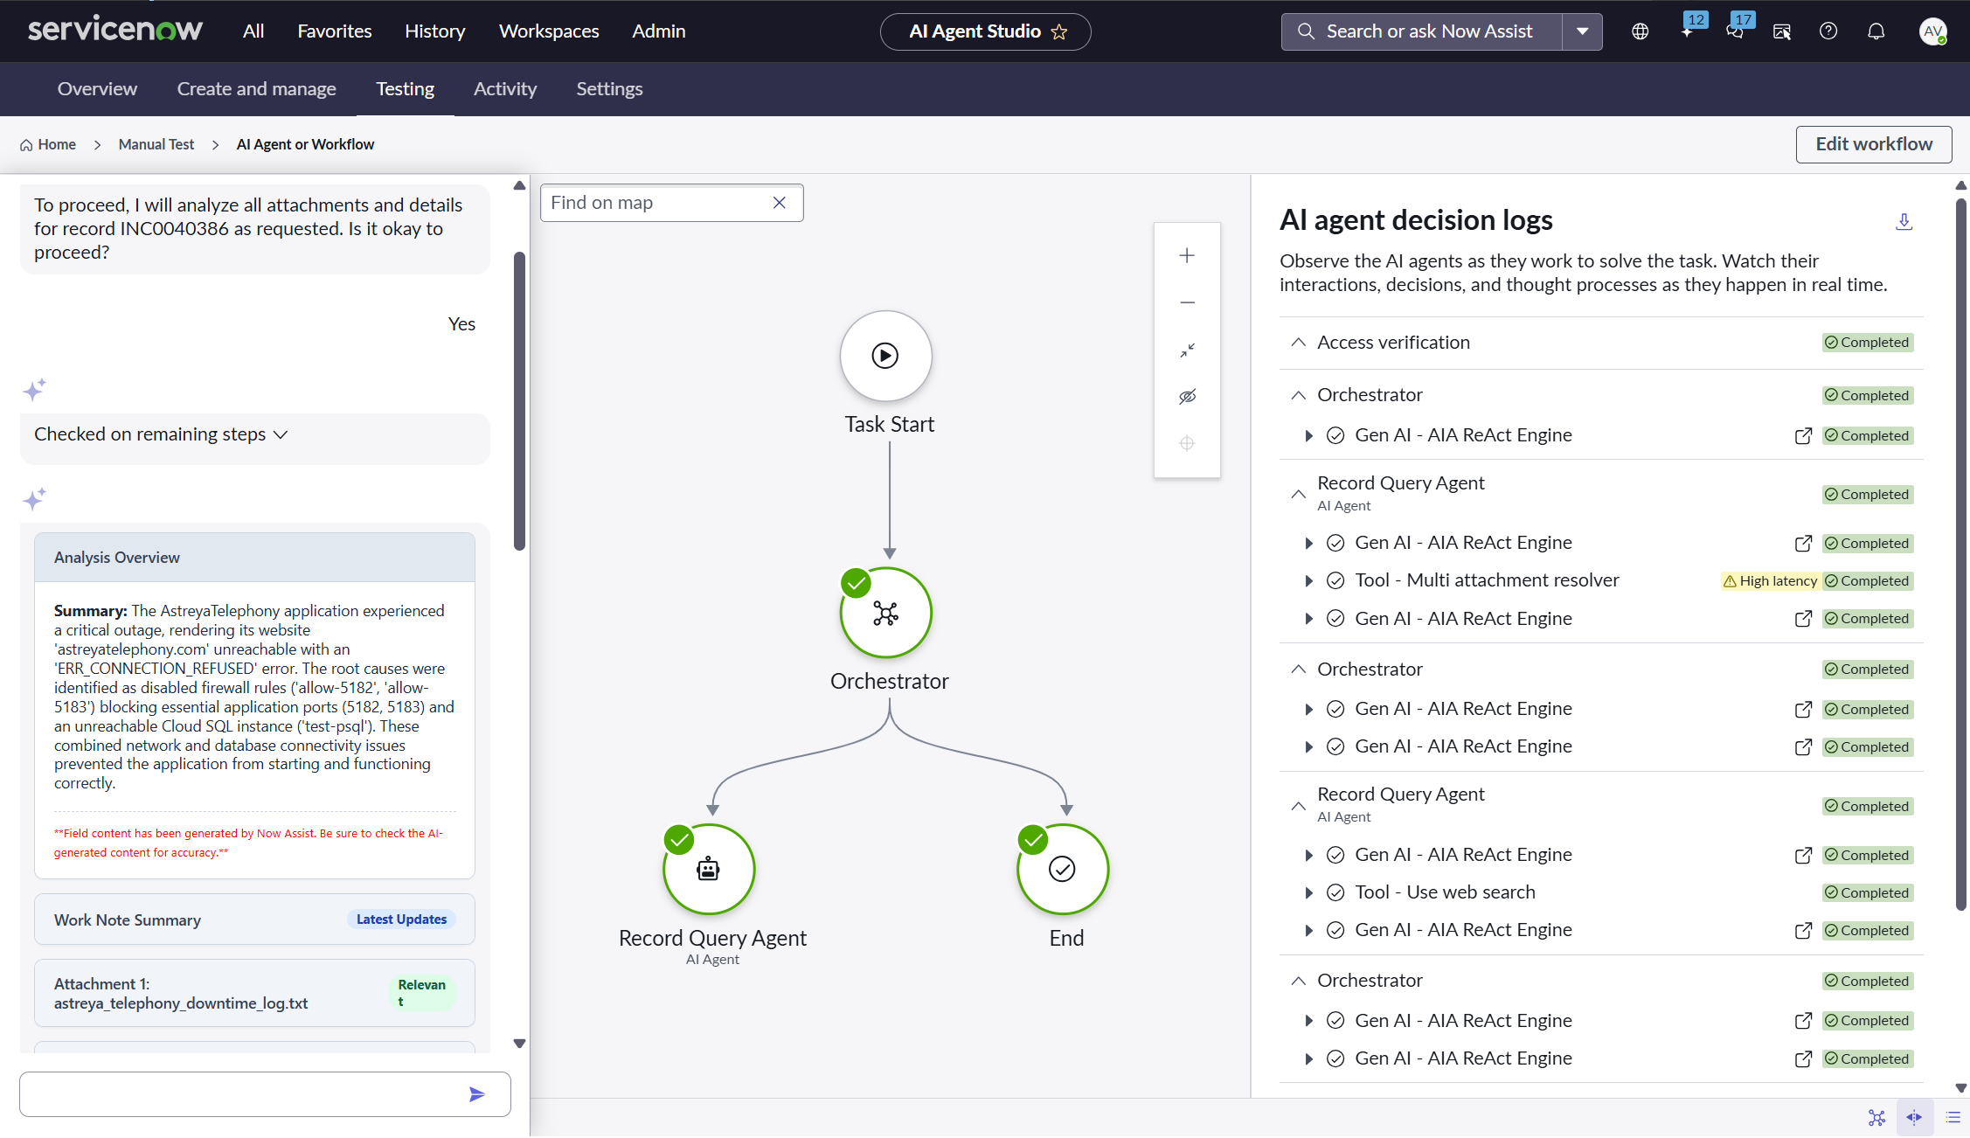The height and width of the screenshot is (1138, 1970).
Task: Clear the Find on map field
Action: [x=780, y=203]
